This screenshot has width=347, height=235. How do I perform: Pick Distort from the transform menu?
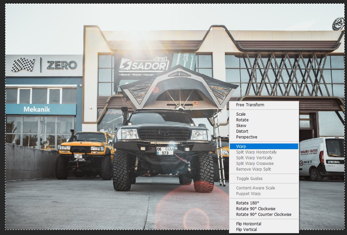(x=264, y=131)
